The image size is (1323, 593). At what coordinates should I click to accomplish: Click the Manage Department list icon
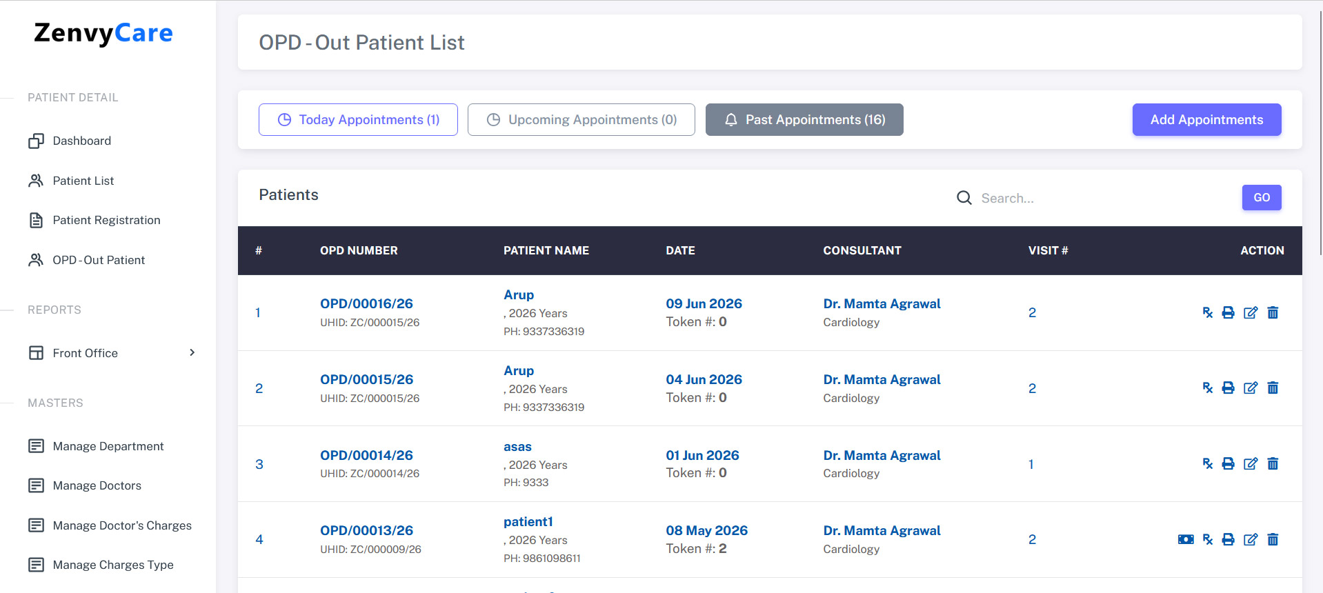click(36, 446)
